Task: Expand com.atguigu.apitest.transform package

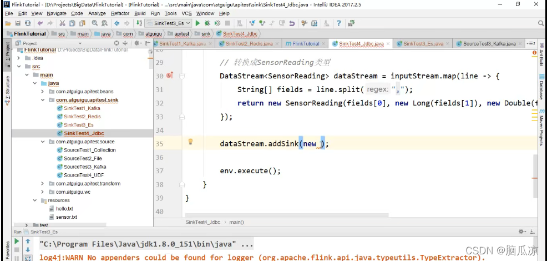Action: (43, 183)
